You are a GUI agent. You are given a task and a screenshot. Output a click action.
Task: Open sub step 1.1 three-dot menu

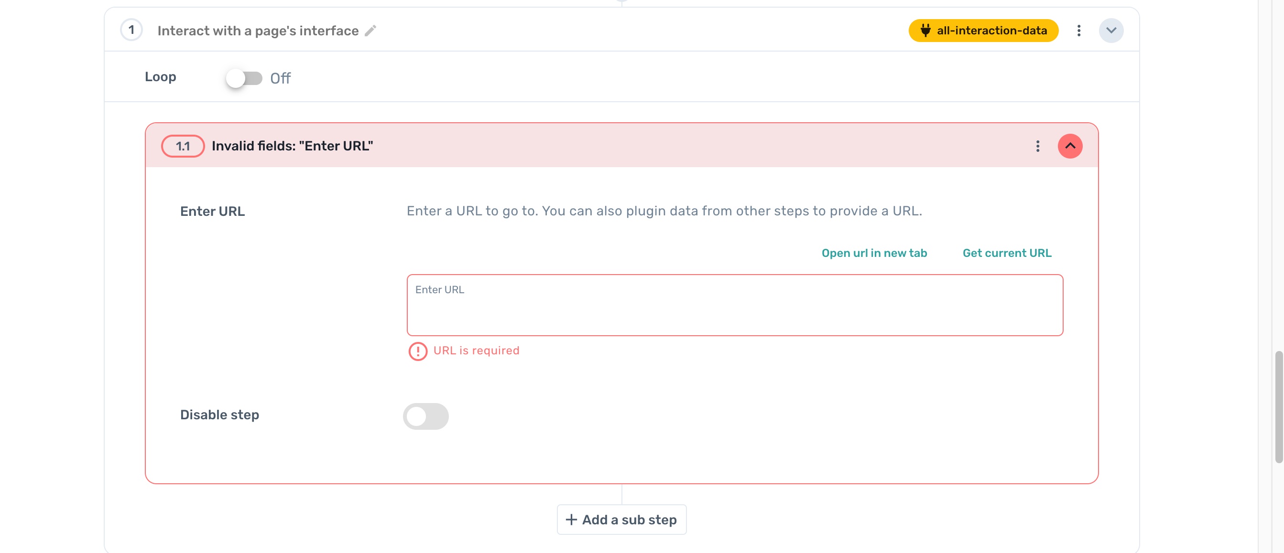(1038, 146)
